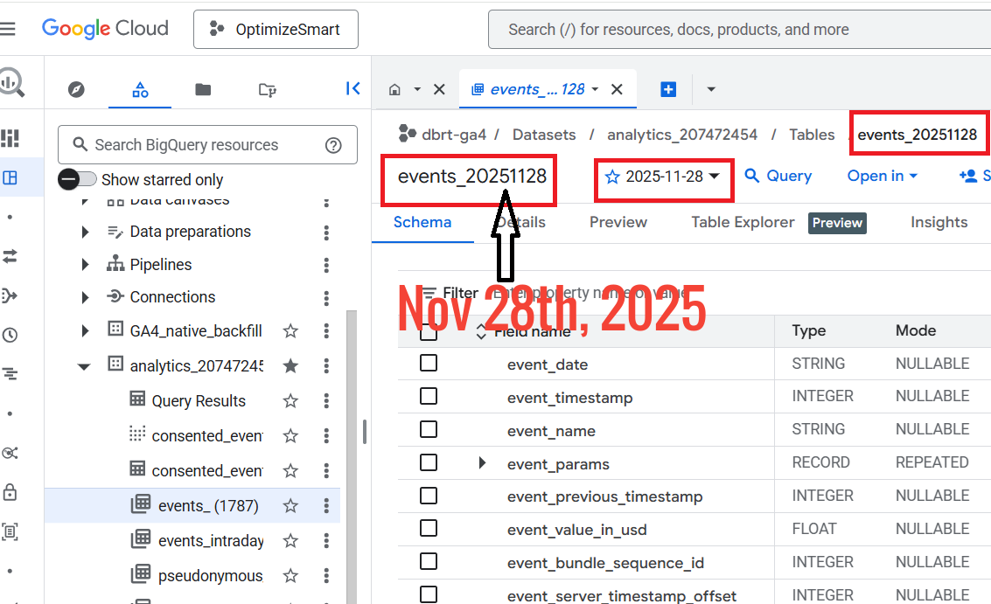Click the Query button
This screenshot has width=991, height=604.
778,176
